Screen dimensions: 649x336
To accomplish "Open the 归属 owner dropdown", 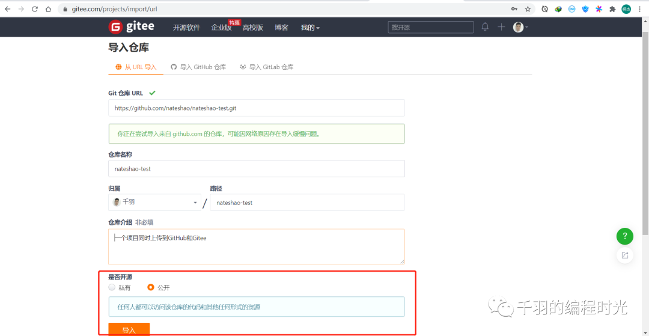I will (x=155, y=203).
